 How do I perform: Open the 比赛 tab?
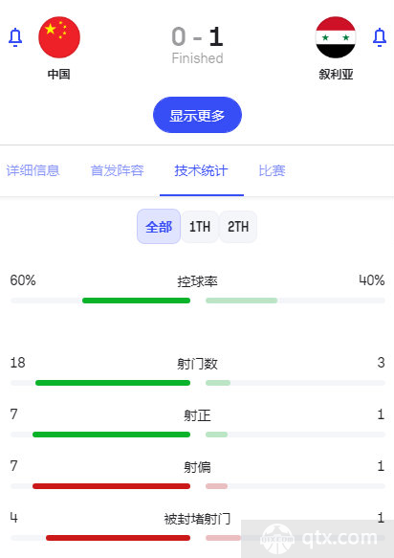coord(272,170)
